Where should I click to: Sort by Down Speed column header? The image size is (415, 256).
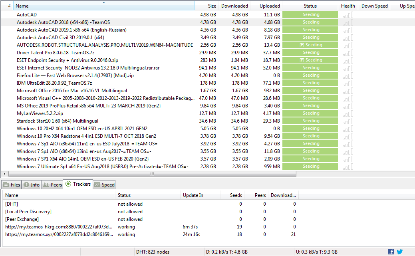(x=375, y=6)
